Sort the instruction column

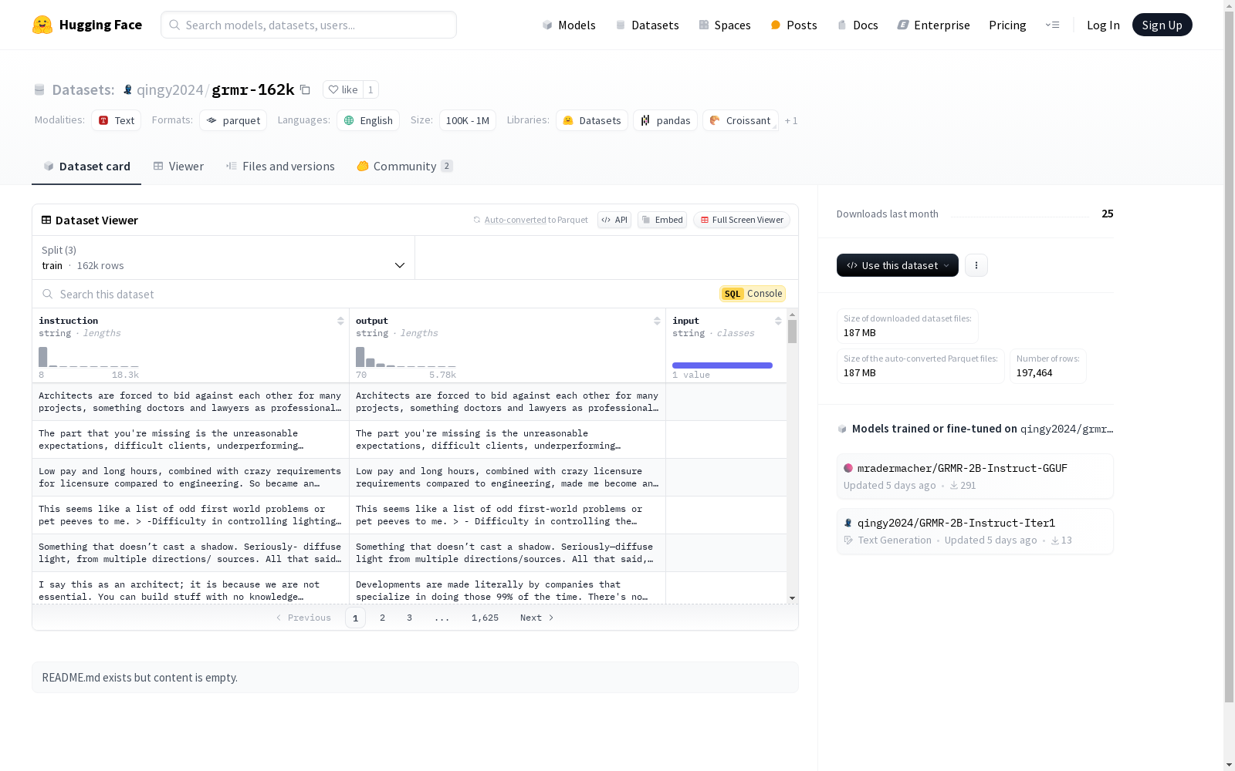(340, 321)
